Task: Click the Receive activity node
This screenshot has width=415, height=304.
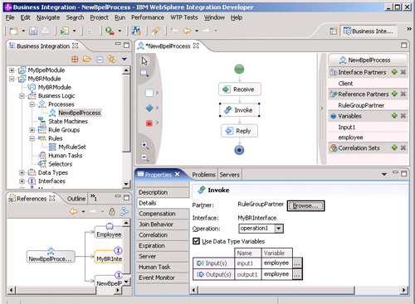Action: coord(240,89)
